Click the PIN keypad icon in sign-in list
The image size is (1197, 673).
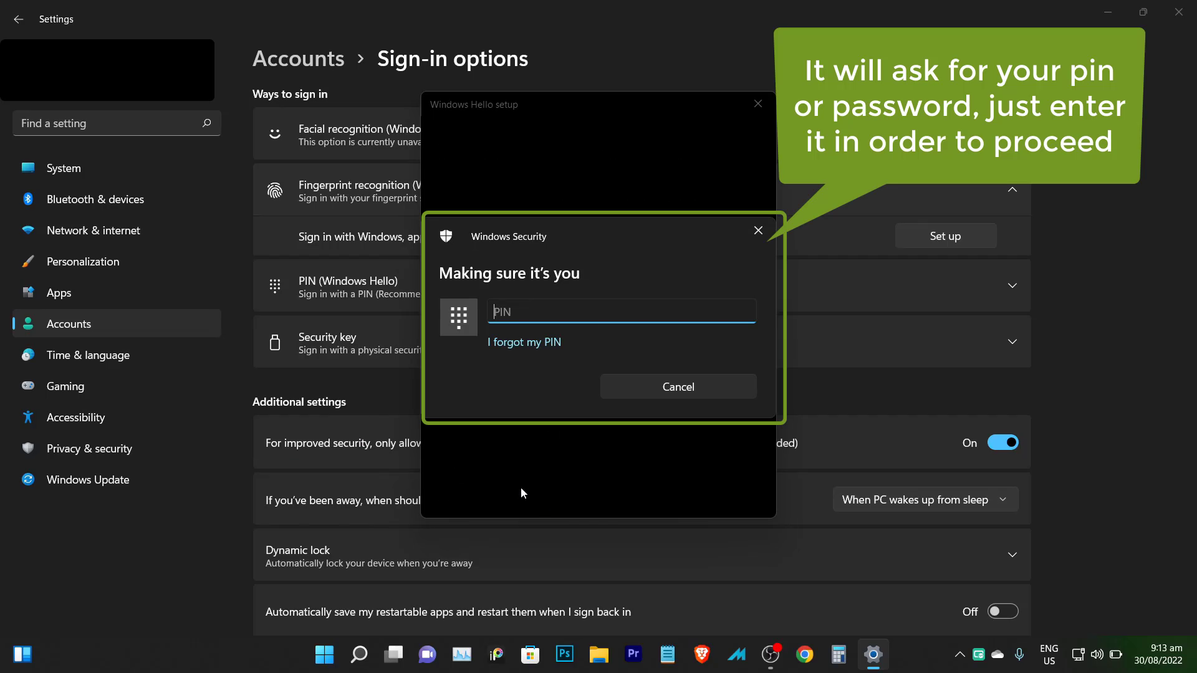275,286
